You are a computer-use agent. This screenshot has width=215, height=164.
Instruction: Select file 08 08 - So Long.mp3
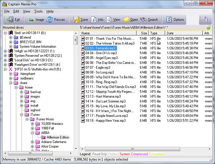click(x=100, y=73)
